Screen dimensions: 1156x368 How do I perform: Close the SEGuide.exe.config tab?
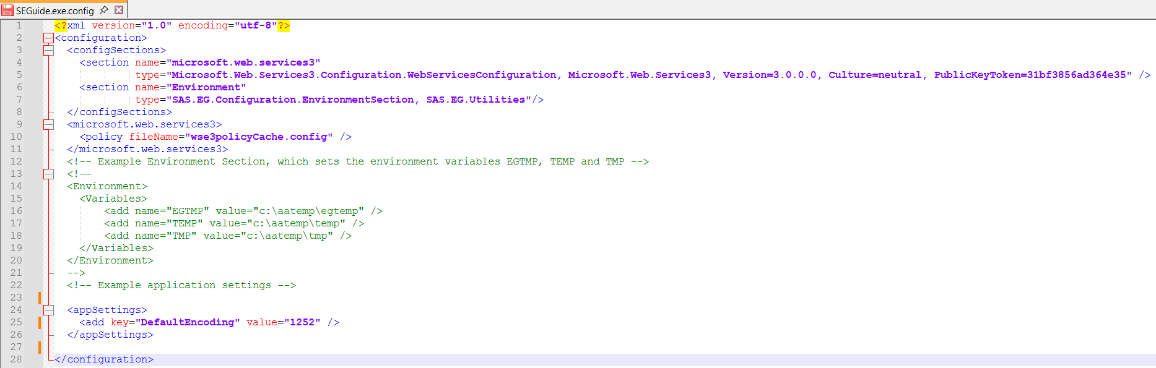coord(119,10)
